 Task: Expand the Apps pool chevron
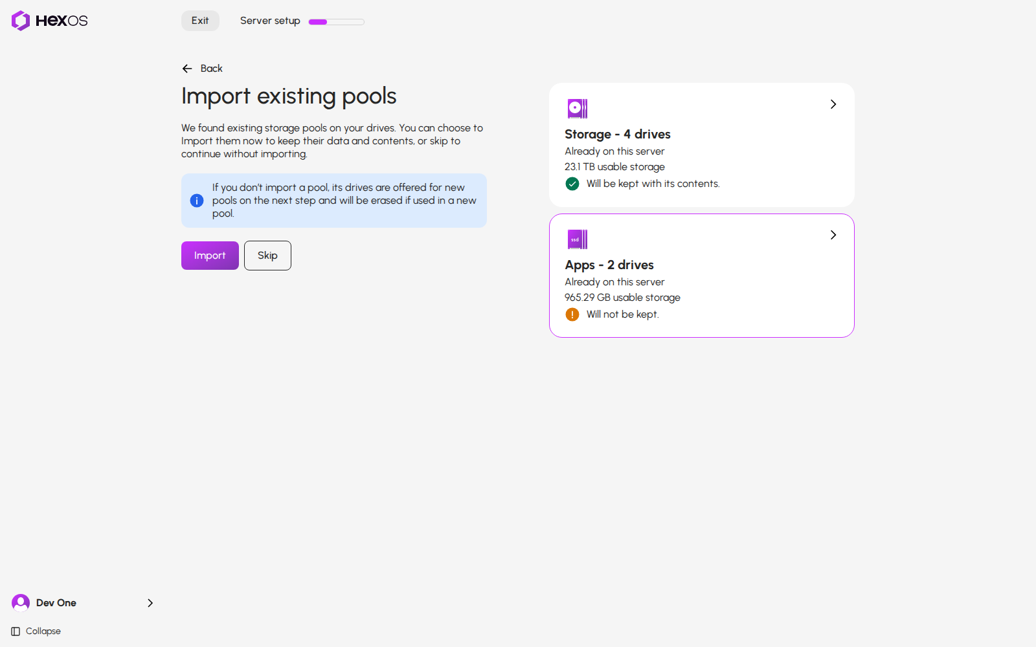pyautogui.click(x=833, y=235)
